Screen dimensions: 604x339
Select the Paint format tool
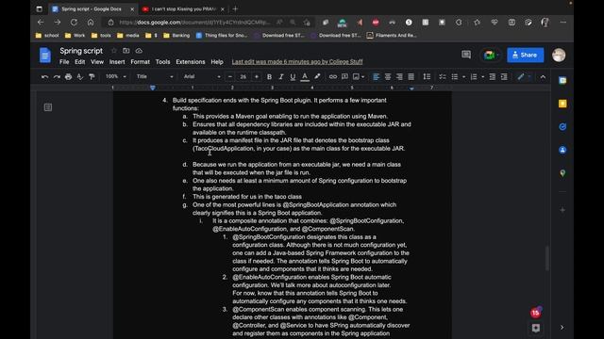coord(92,77)
